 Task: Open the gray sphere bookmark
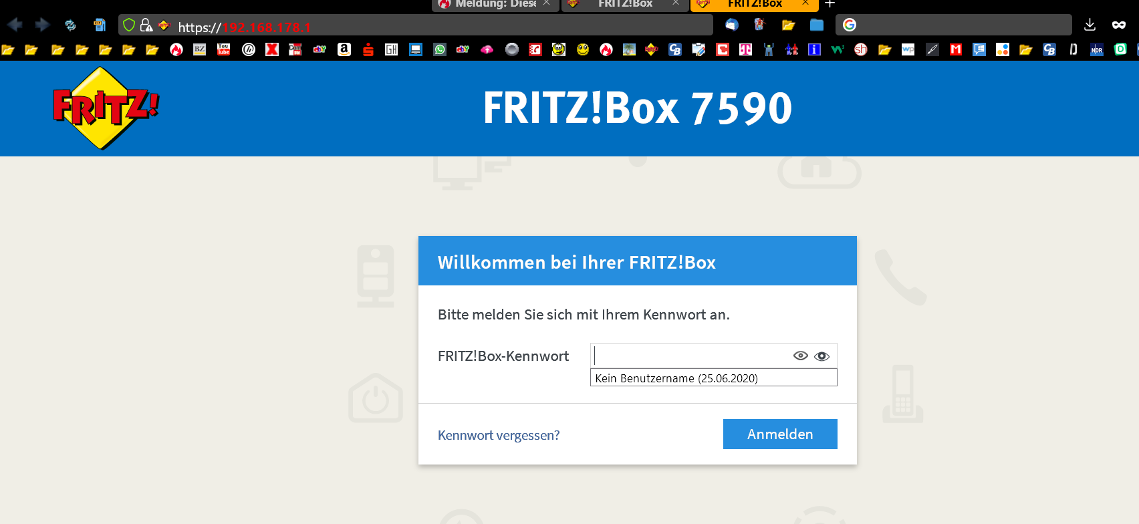click(x=512, y=49)
